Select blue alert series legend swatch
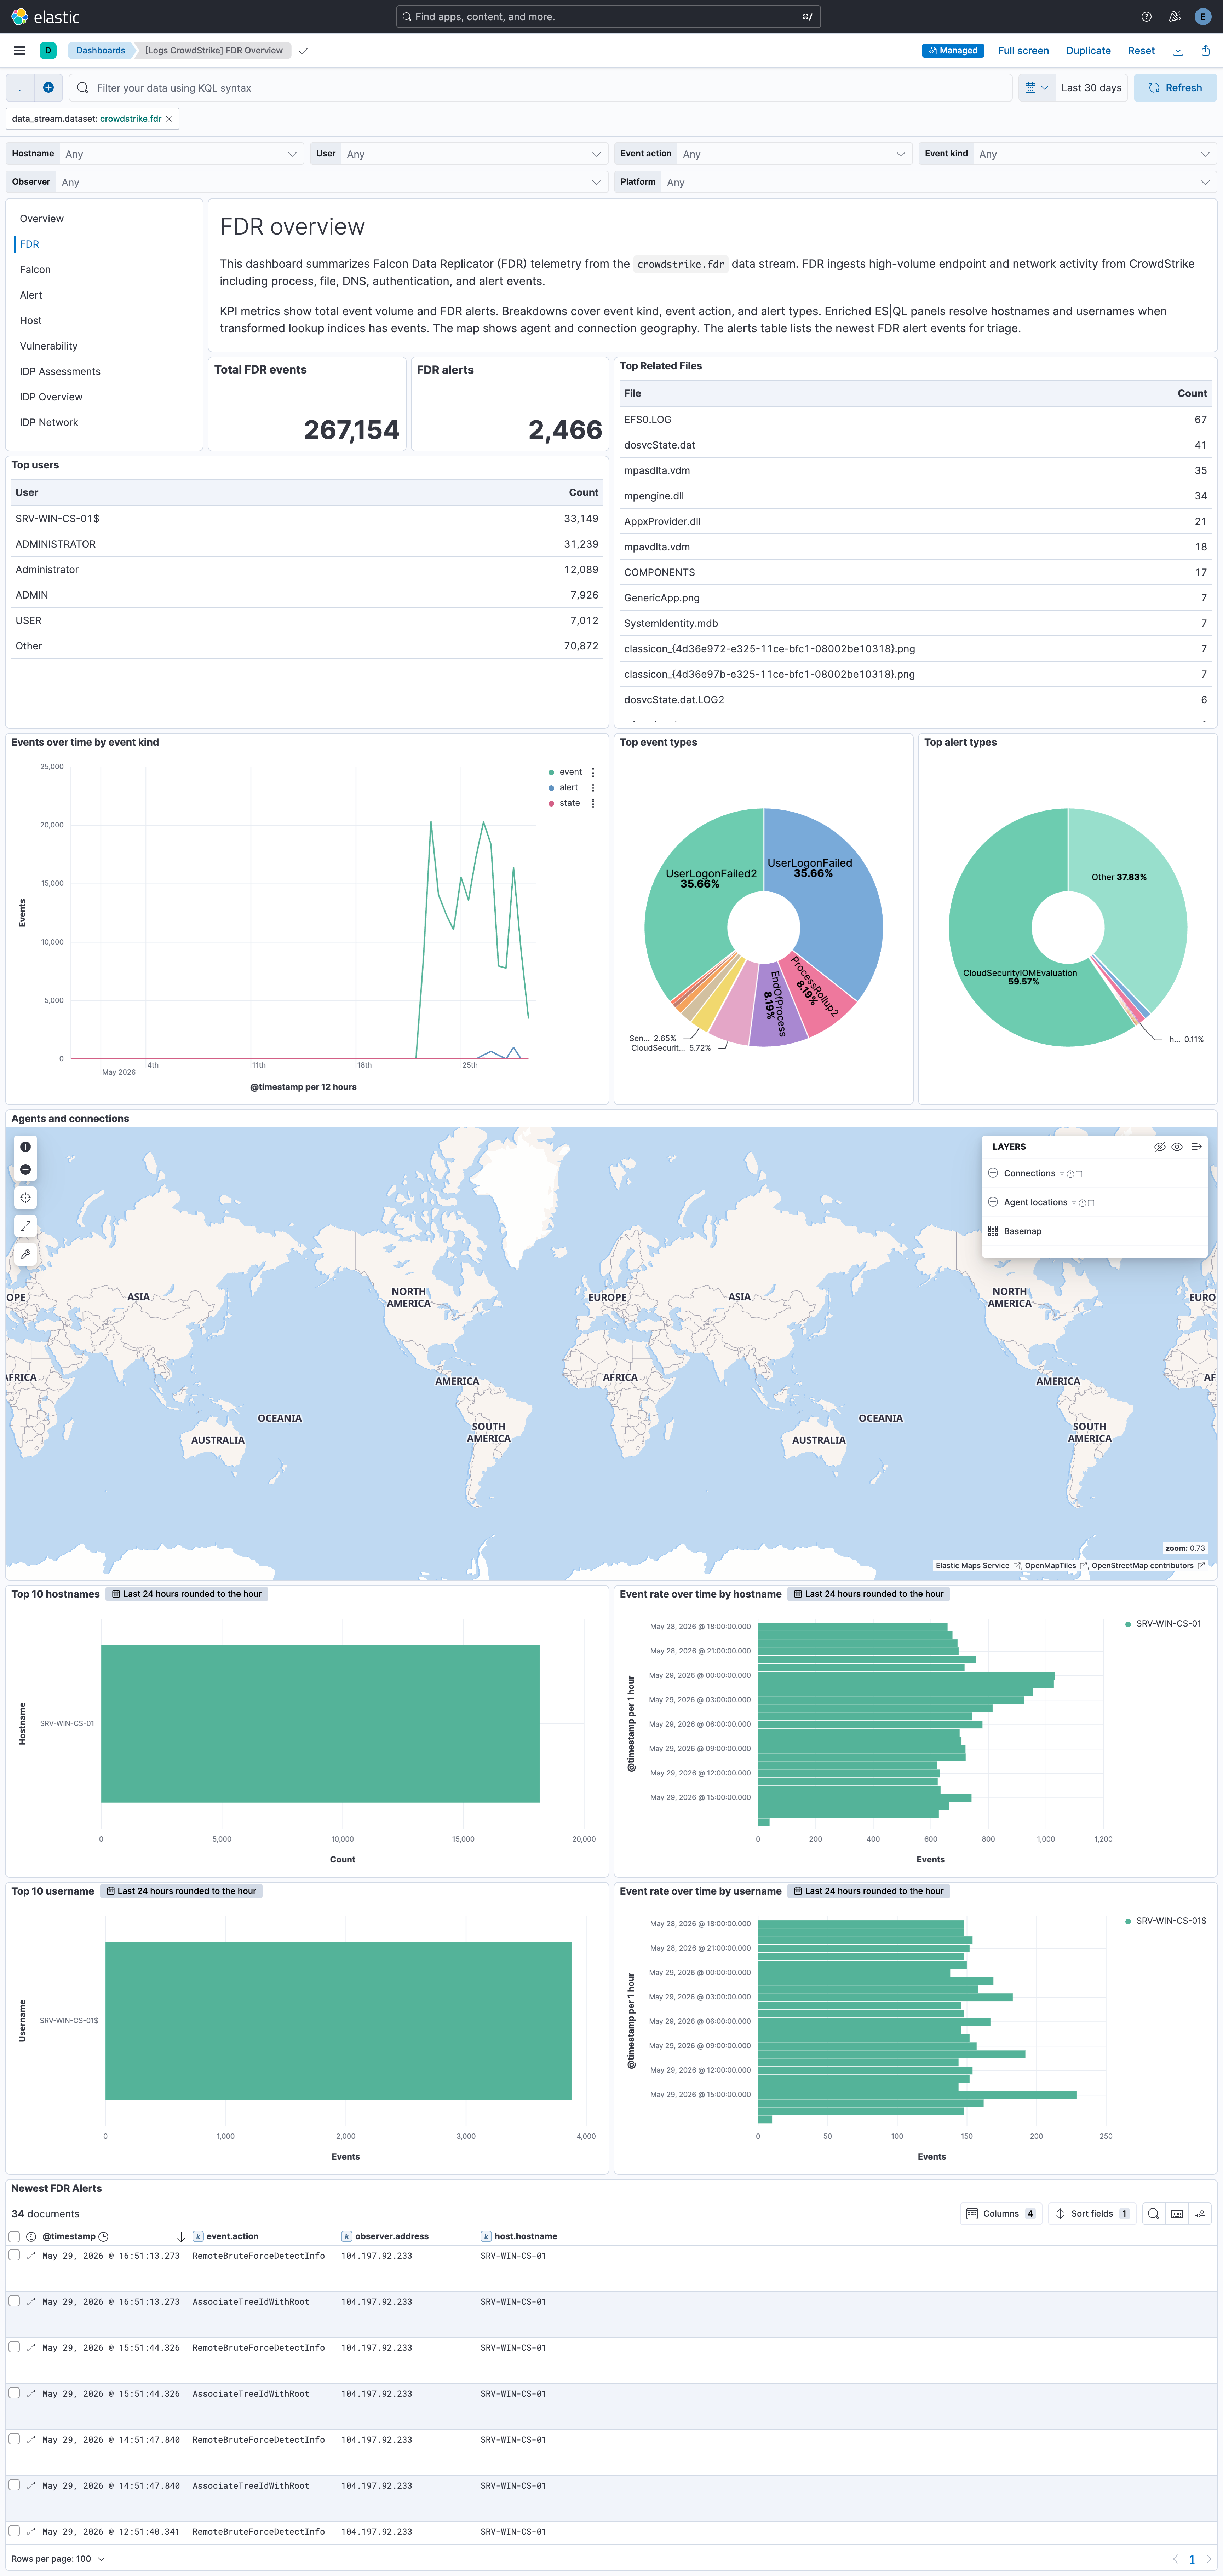Image resolution: width=1223 pixels, height=2576 pixels. [x=551, y=788]
